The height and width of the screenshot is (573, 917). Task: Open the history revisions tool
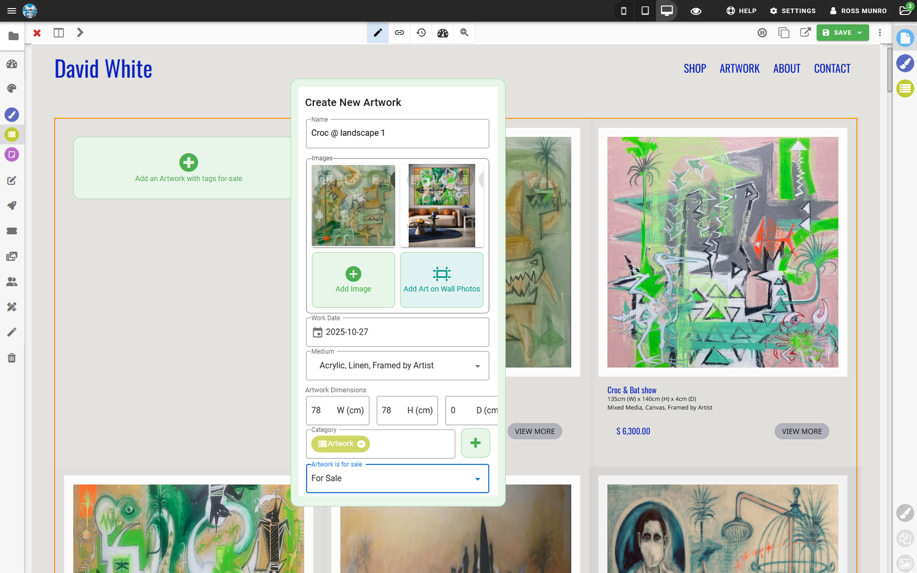[x=421, y=33]
